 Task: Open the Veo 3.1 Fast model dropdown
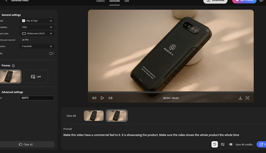37,21
